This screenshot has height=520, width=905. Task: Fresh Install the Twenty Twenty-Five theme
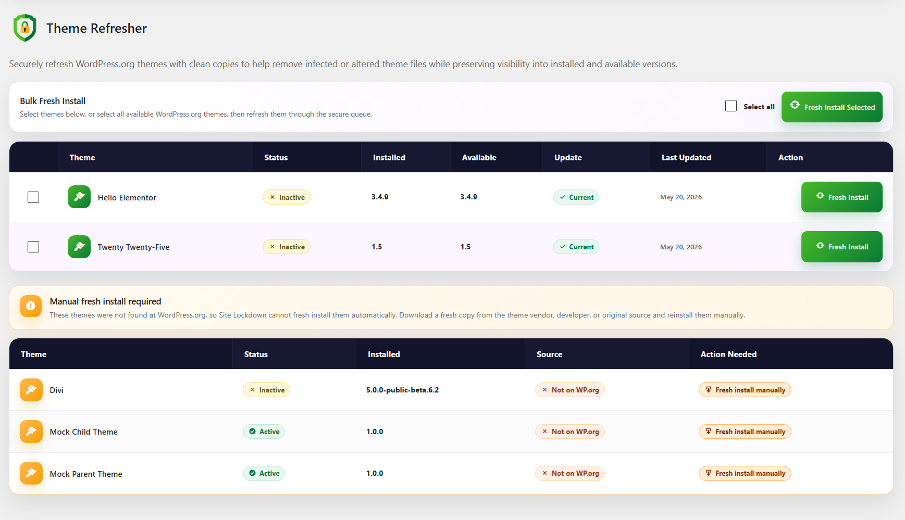tap(842, 247)
